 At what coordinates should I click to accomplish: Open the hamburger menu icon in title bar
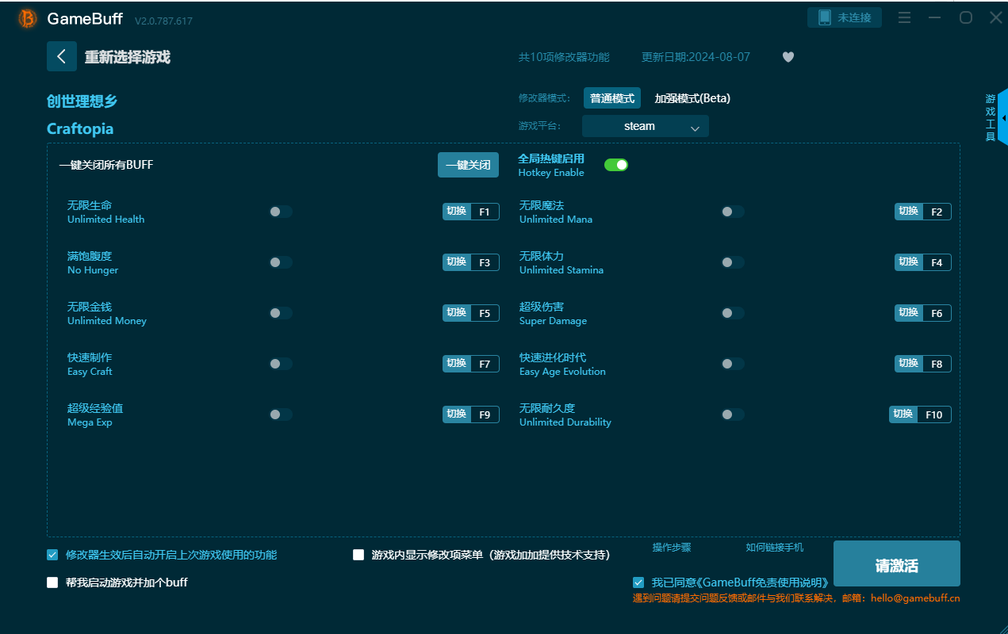pyautogui.click(x=905, y=17)
